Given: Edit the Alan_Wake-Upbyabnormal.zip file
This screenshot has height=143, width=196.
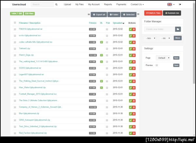Looking at the screenshot, I should pyautogui.click(x=131, y=88).
